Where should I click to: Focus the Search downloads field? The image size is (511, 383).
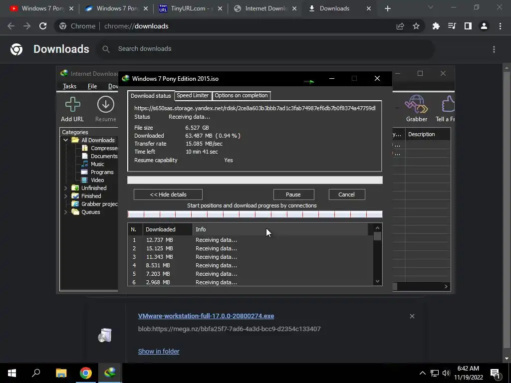pyautogui.click(x=266, y=49)
